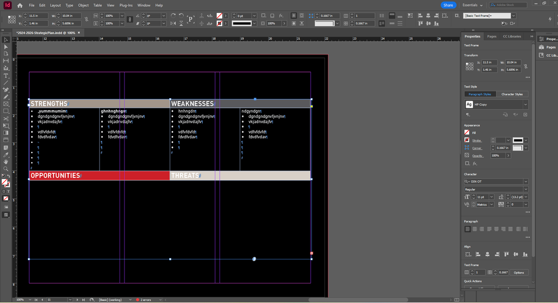Switch to the CC Libraries tab
Screen dimensions: 558x303
coord(512,36)
